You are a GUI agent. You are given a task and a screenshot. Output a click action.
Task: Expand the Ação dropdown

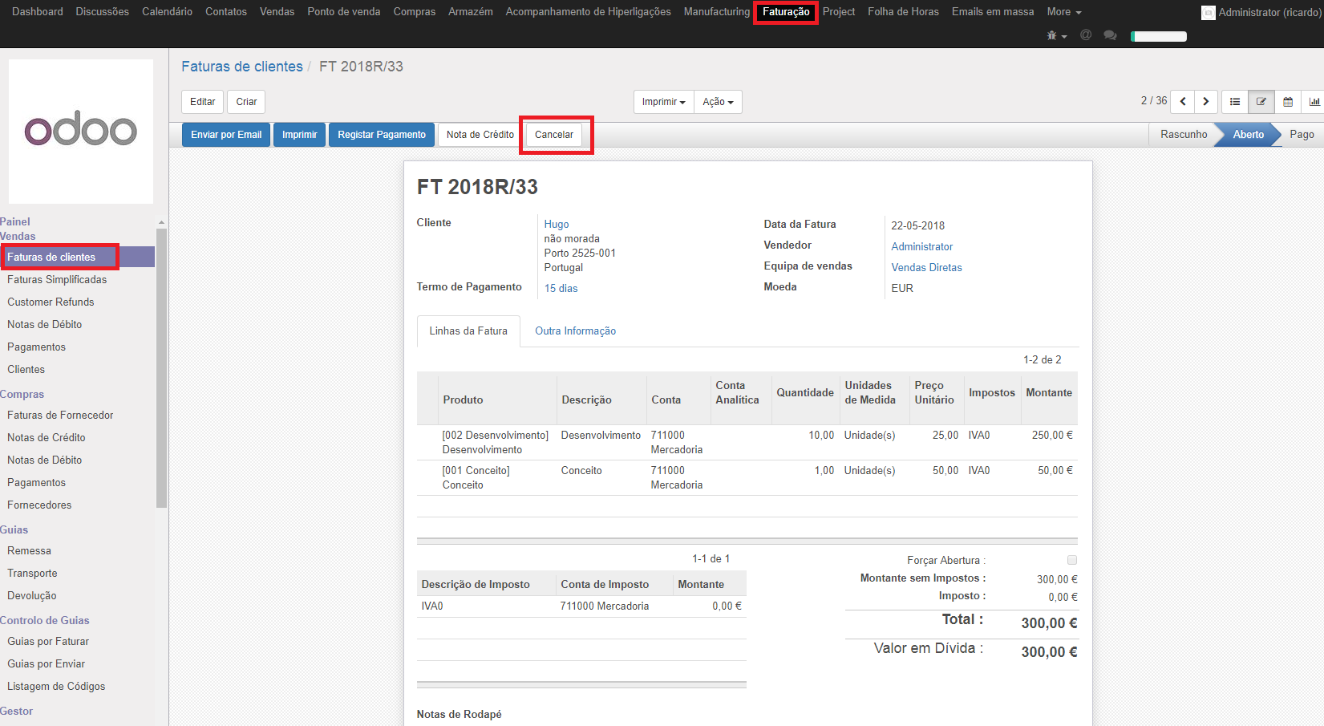(718, 102)
